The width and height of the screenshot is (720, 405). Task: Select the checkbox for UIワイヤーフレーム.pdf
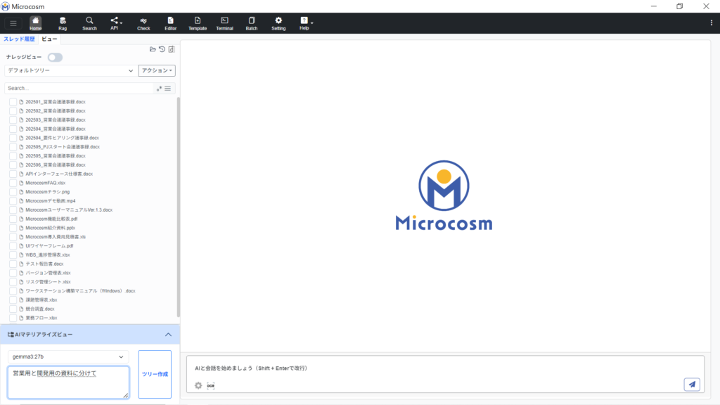[x=13, y=245]
